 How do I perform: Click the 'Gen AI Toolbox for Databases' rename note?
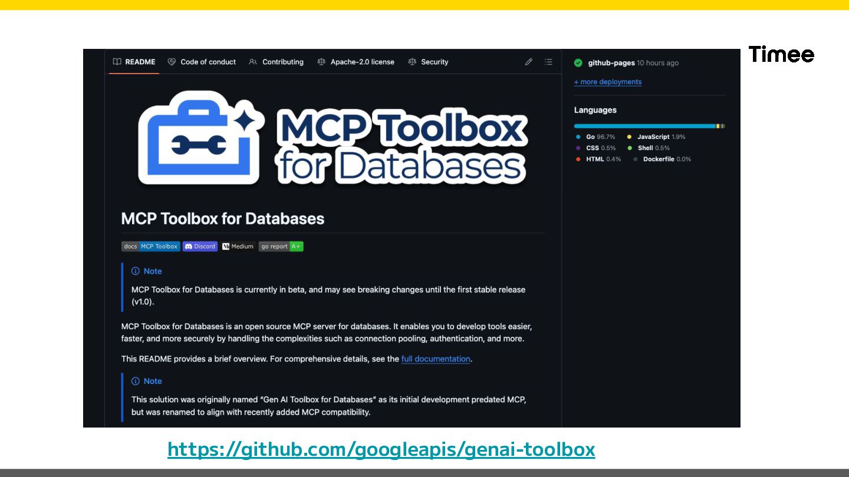pos(329,406)
